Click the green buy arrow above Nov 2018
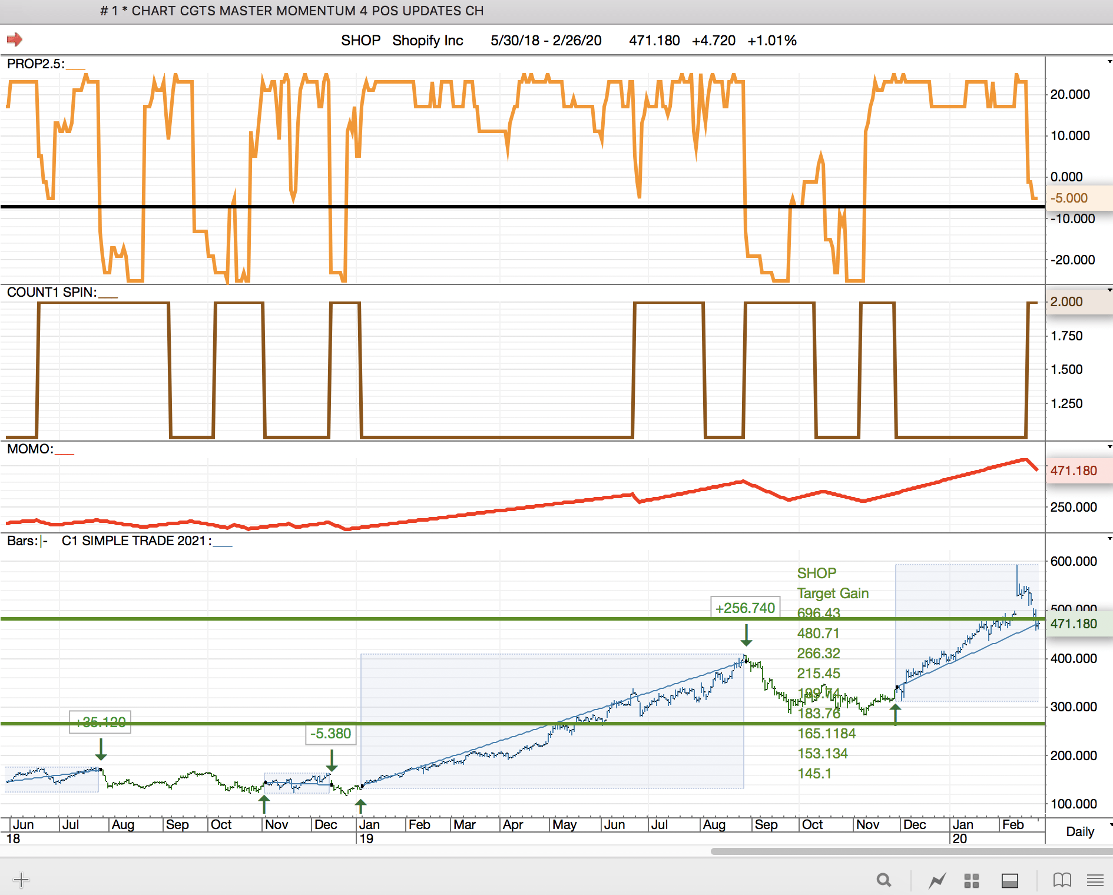 click(264, 804)
